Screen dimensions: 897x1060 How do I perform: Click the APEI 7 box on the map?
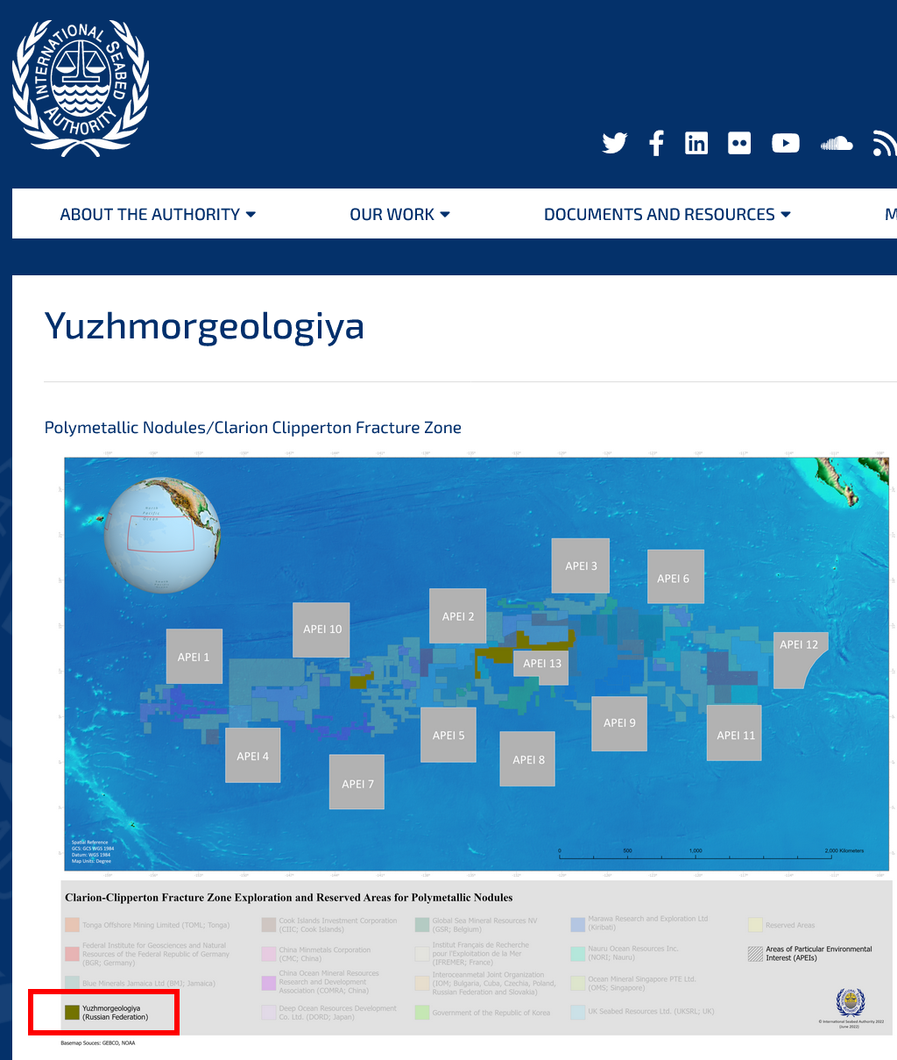click(357, 782)
